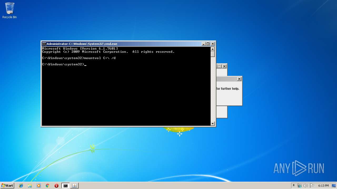Click the cmd.exe window title text

[x=82, y=44]
